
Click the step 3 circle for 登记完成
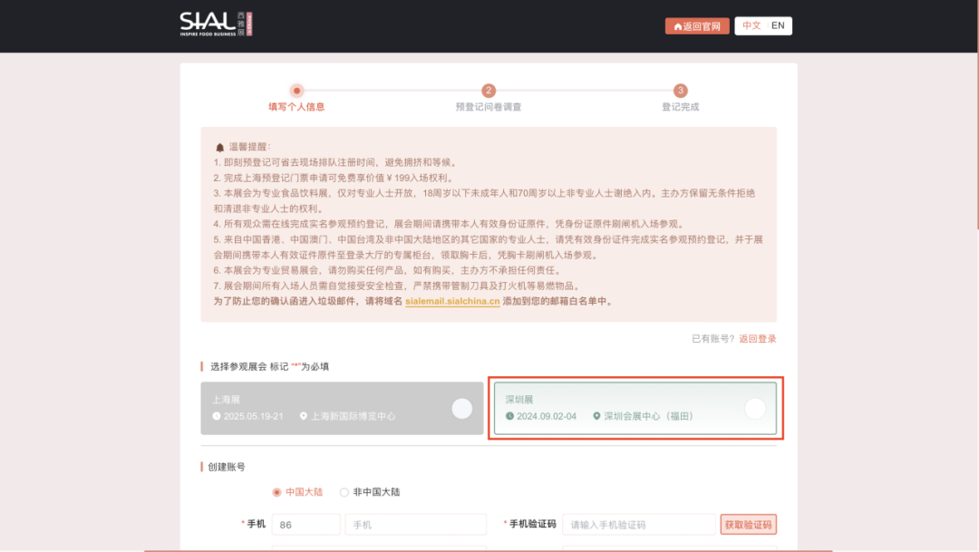pyautogui.click(x=681, y=92)
